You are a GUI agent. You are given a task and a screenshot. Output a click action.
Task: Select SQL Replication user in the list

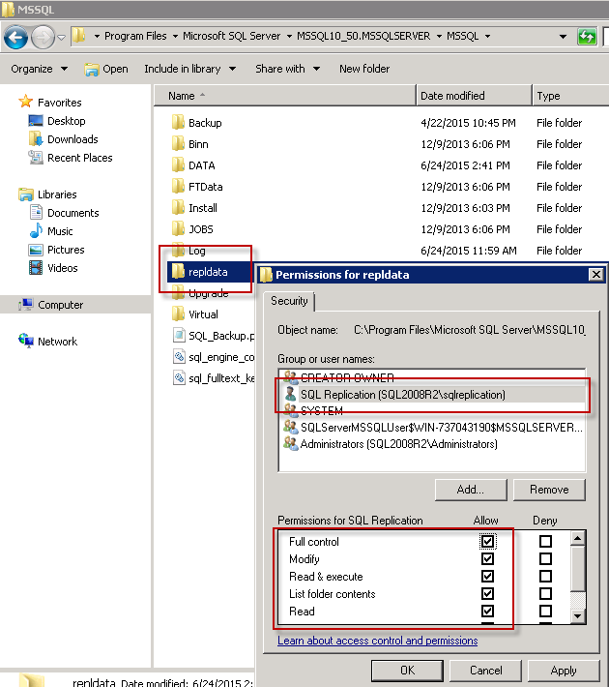[432, 395]
